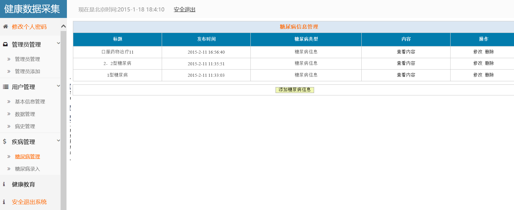This screenshot has height=210, width=514.
Task: Collapse the 疾病管理 section chevron
Action: coord(58,140)
